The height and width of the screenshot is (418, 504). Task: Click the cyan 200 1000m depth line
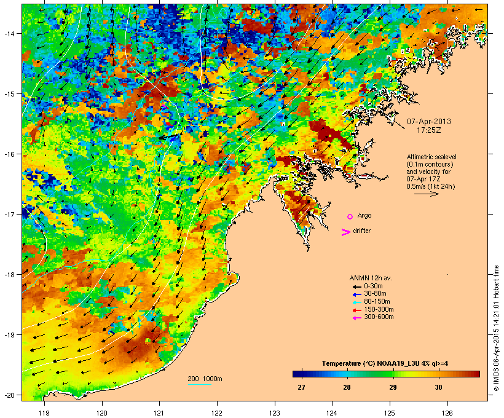(200, 384)
